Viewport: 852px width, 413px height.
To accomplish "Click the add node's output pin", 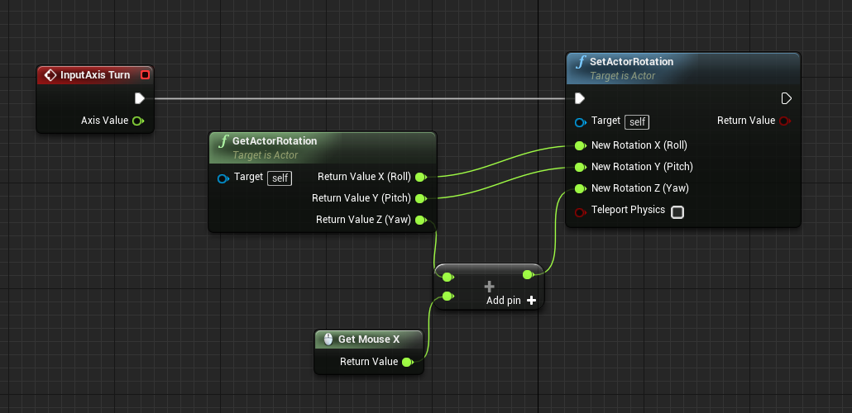I will [528, 274].
